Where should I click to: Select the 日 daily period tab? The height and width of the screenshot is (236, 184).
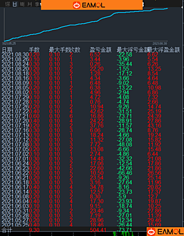(x=15, y=4)
